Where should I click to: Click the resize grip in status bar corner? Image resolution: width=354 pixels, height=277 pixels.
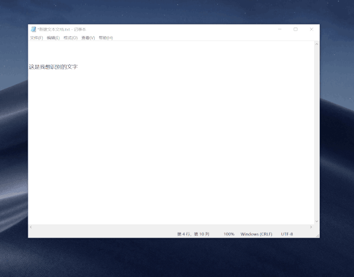coord(317,236)
